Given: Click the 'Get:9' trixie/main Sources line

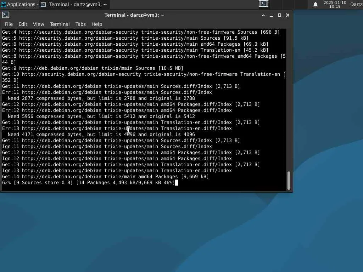Looking at the screenshot, I should pos(93,68).
